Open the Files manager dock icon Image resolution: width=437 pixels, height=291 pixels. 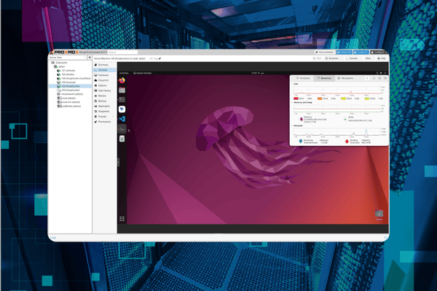pyautogui.click(x=122, y=90)
